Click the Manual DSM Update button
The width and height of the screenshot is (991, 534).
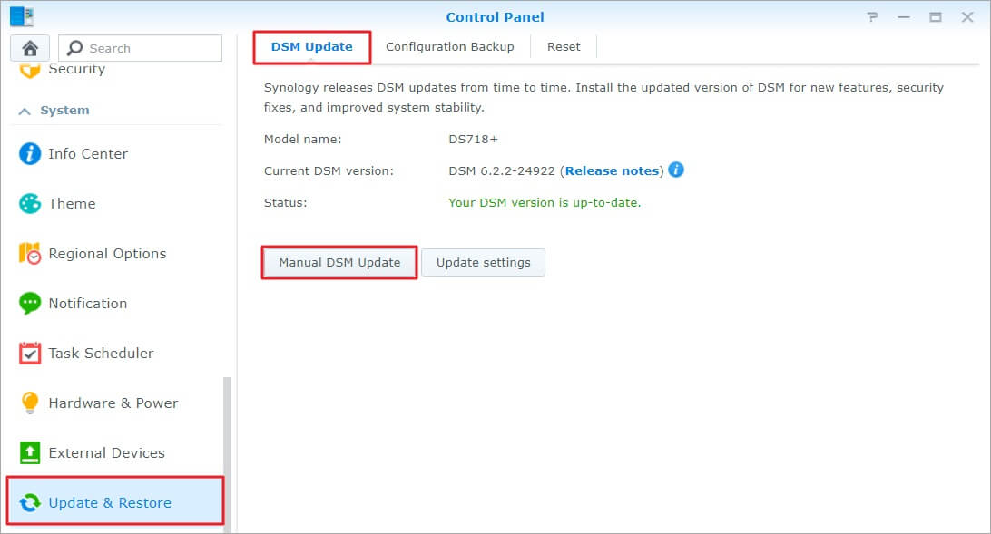[339, 262]
